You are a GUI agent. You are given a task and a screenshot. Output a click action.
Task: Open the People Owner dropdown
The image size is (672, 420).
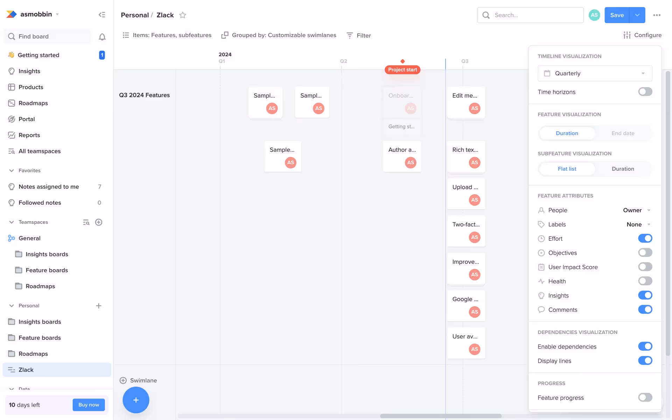pos(636,210)
